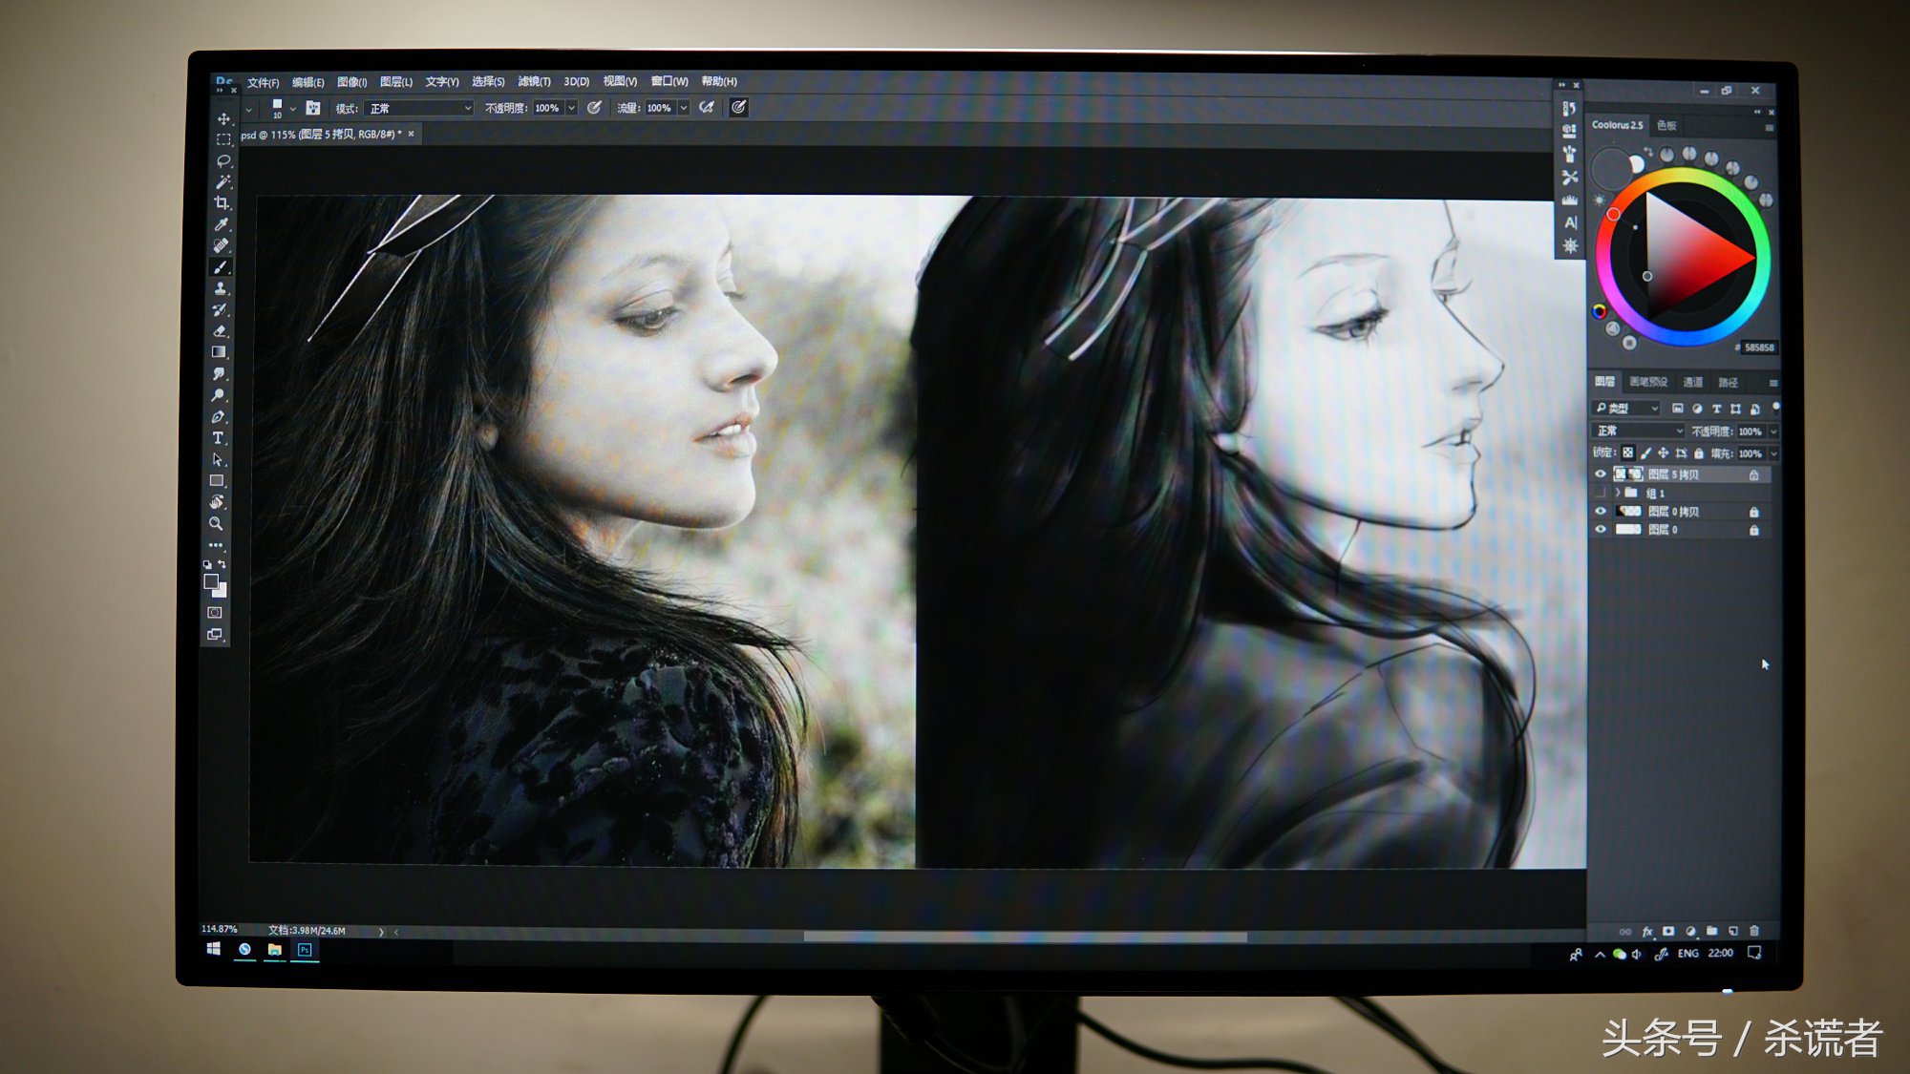The width and height of the screenshot is (1910, 1074).
Task: Expand the 组 1 layer group
Action: click(1617, 493)
